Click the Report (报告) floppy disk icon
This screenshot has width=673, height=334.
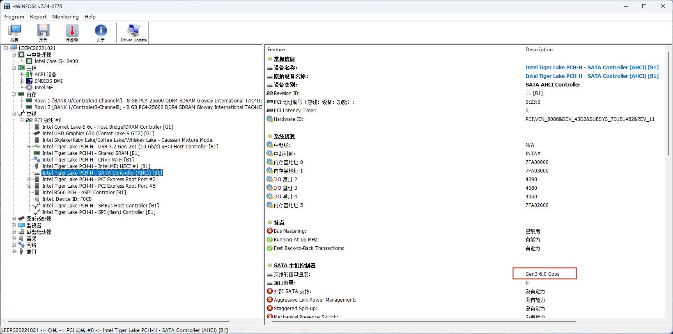point(43,31)
